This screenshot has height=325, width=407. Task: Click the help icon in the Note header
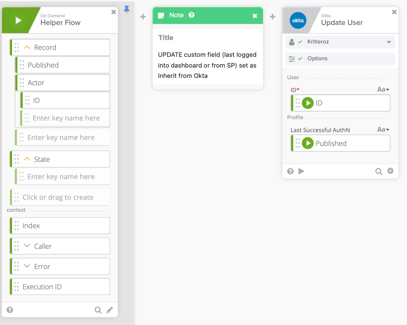[192, 15]
